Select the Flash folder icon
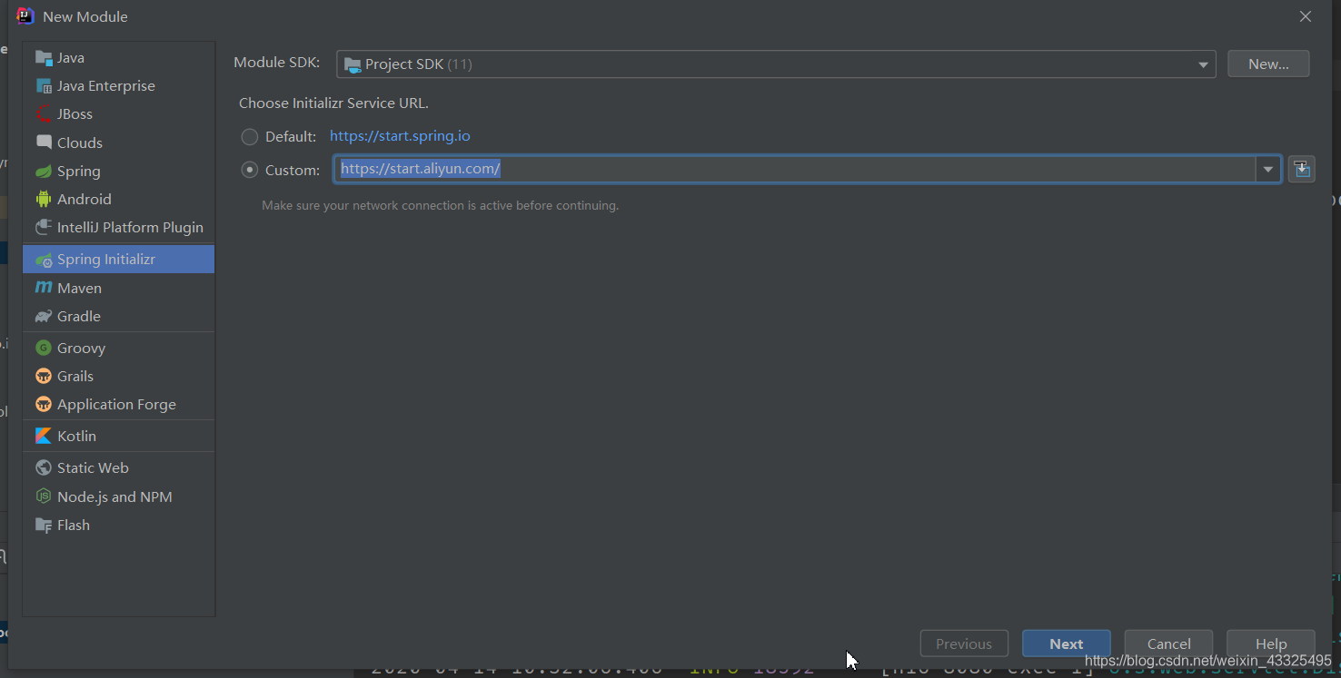This screenshot has width=1341, height=678. 44,526
